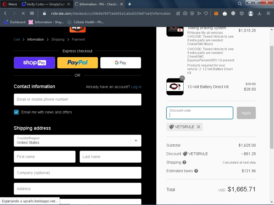Click the First name field

[x=45, y=157]
